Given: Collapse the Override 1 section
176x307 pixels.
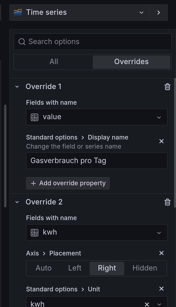Looking at the screenshot, I should [x=17, y=87].
